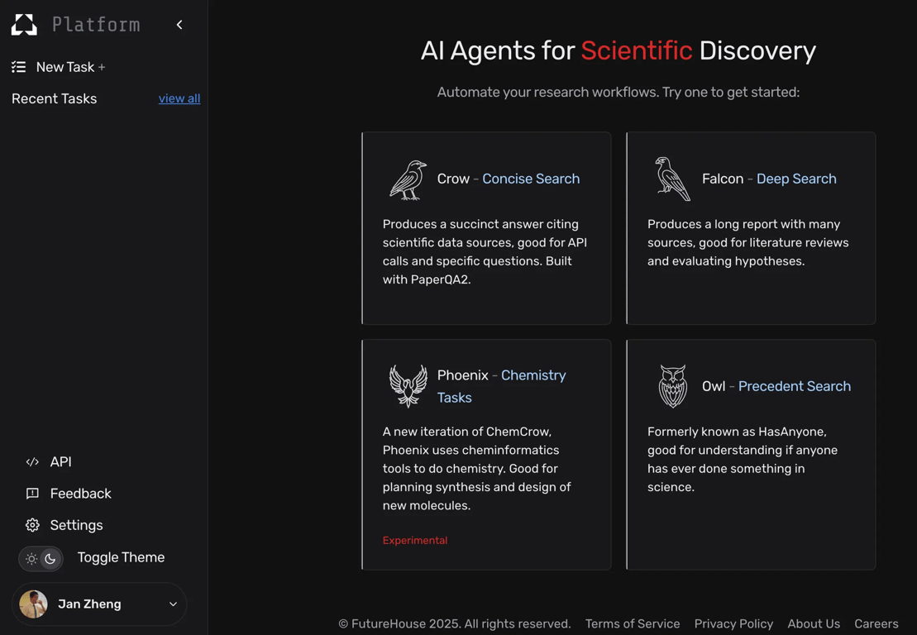The width and height of the screenshot is (917, 635).
Task: Click the Experimental label on Phoenix card
Action: click(415, 540)
